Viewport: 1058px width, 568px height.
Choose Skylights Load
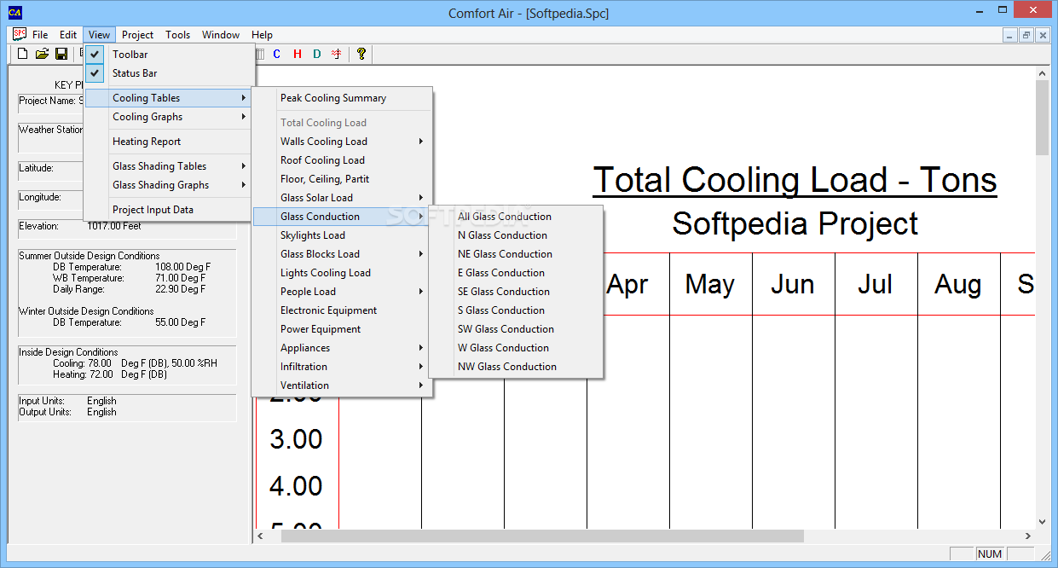tap(342, 235)
